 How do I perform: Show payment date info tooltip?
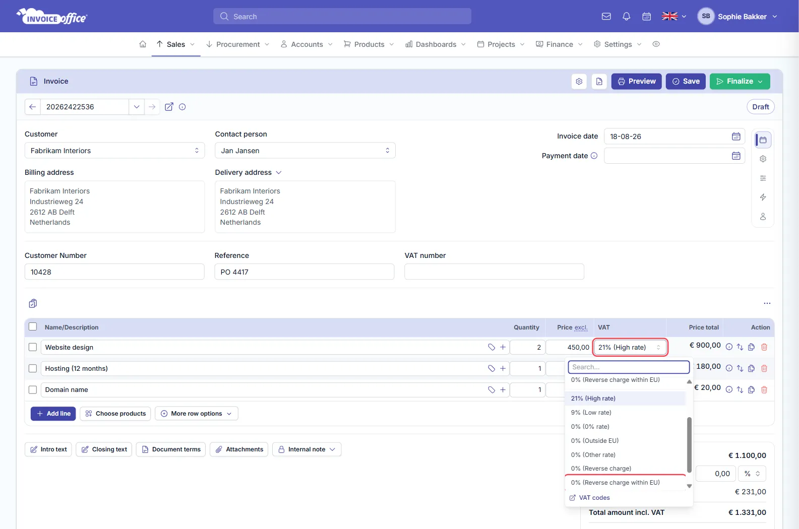coord(594,156)
